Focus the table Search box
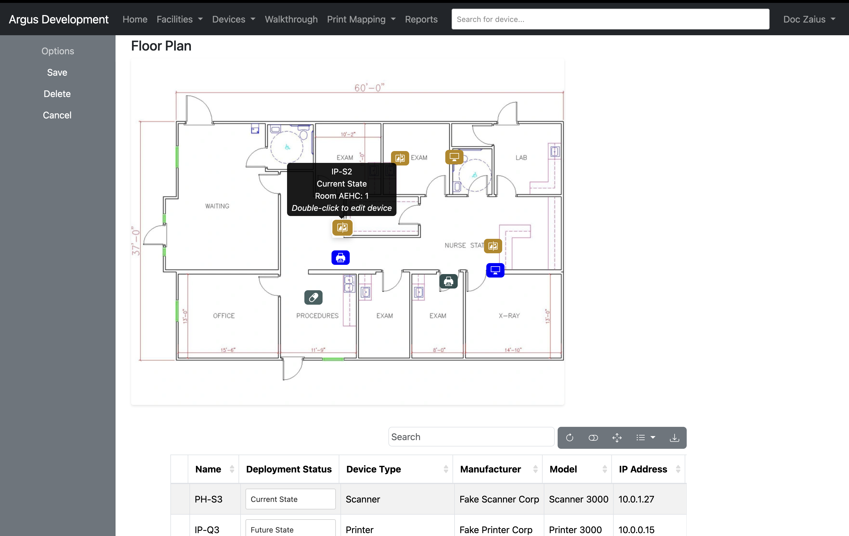 click(x=471, y=437)
